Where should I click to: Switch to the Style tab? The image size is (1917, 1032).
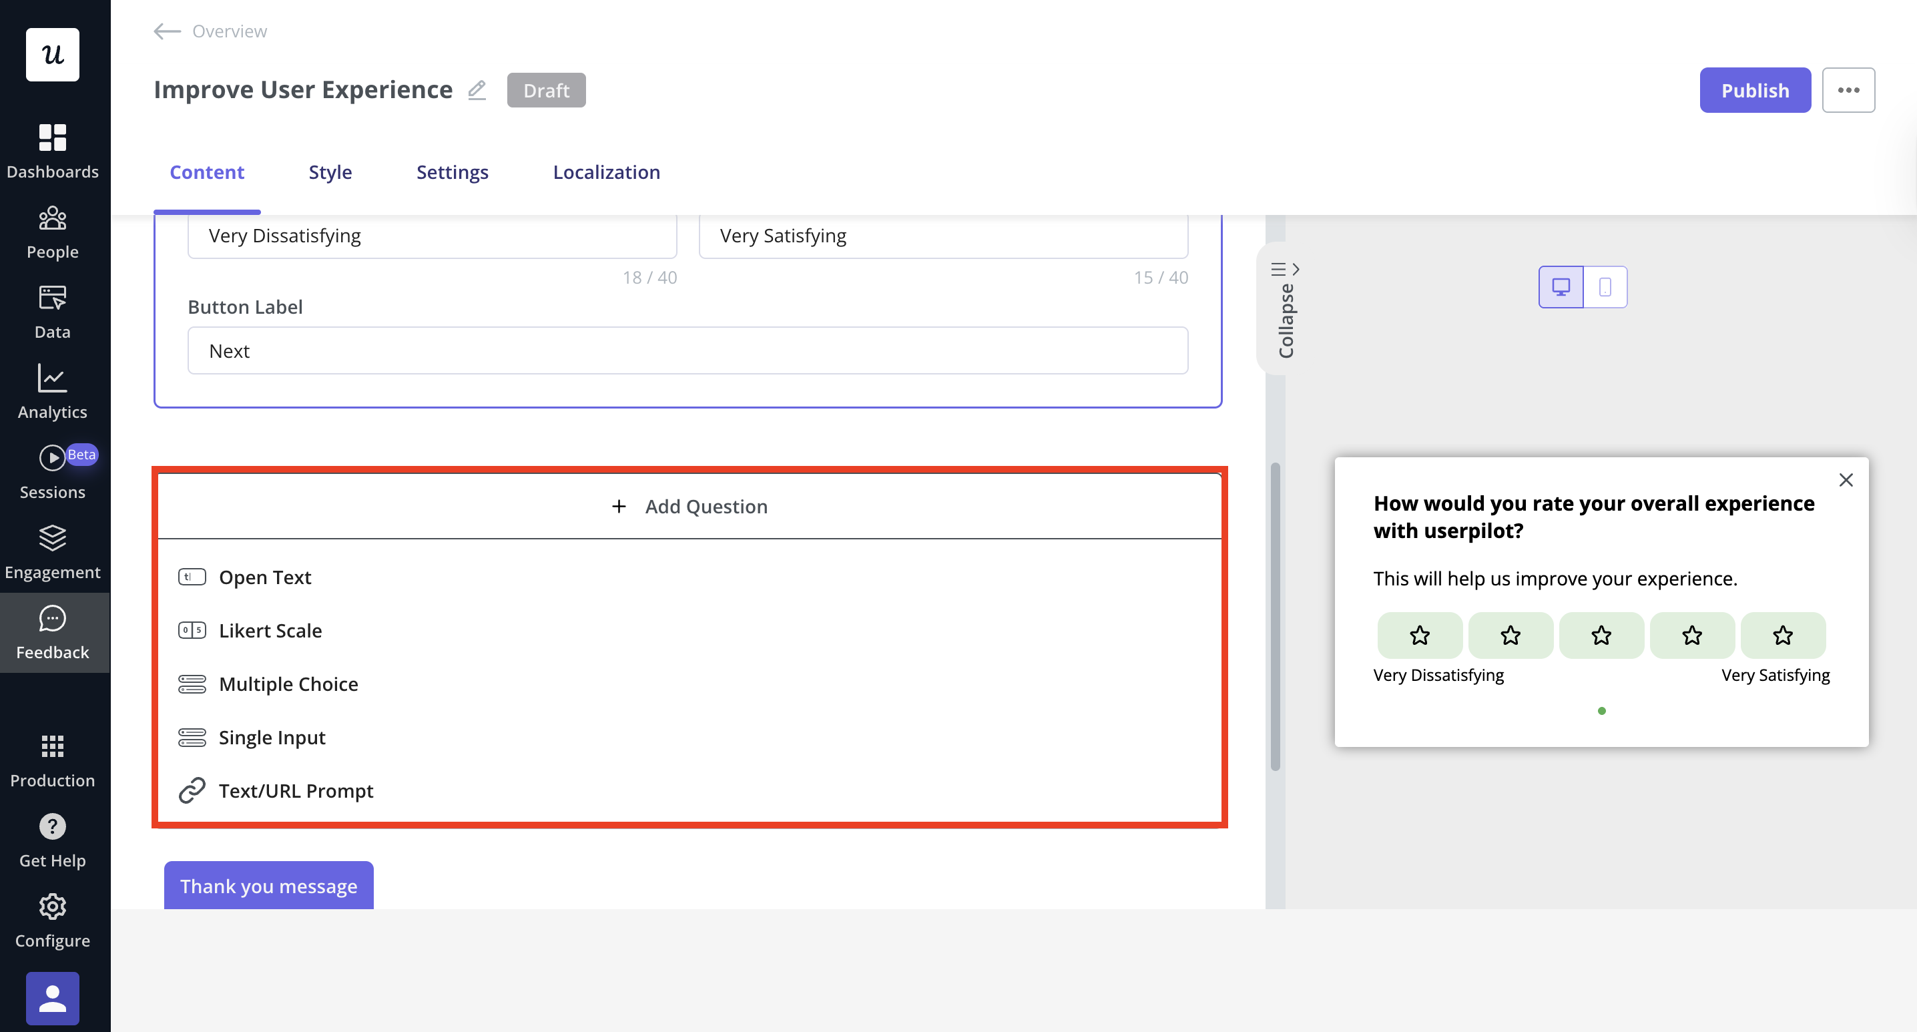coord(330,172)
